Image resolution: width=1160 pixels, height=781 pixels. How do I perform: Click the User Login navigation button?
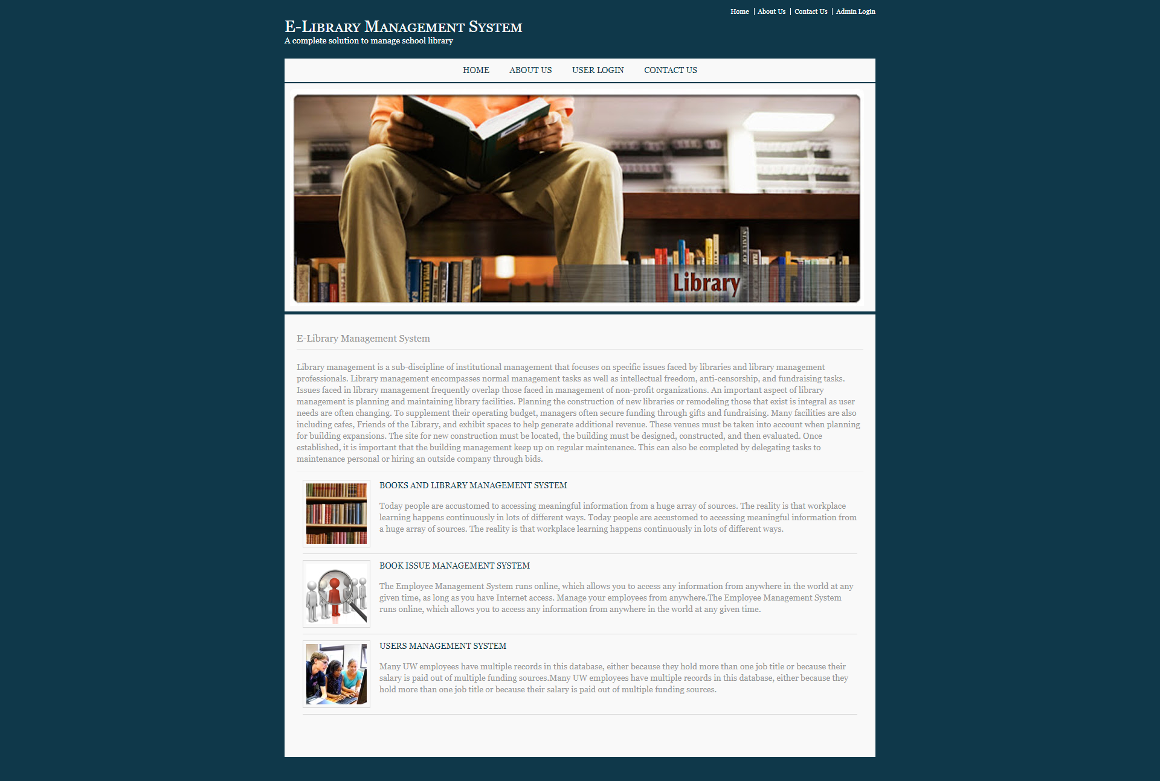coord(596,71)
